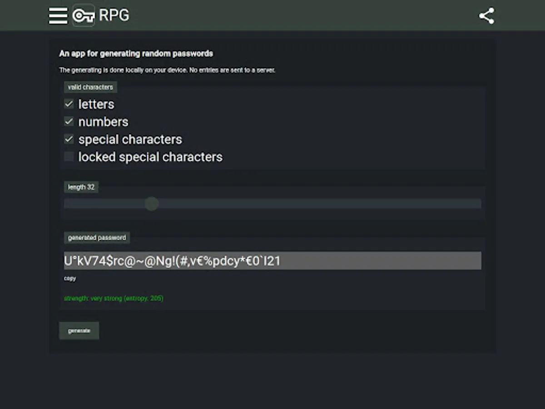Click the 'generating is done locally' note
This screenshot has width=545, height=409.
coord(167,70)
